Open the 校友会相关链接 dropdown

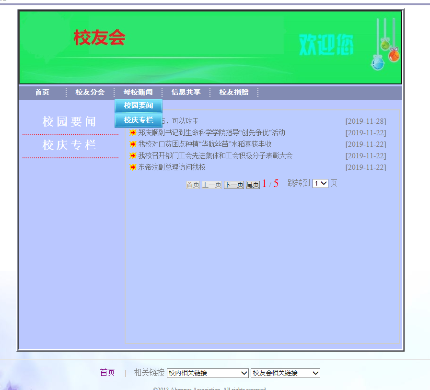tap(284, 373)
